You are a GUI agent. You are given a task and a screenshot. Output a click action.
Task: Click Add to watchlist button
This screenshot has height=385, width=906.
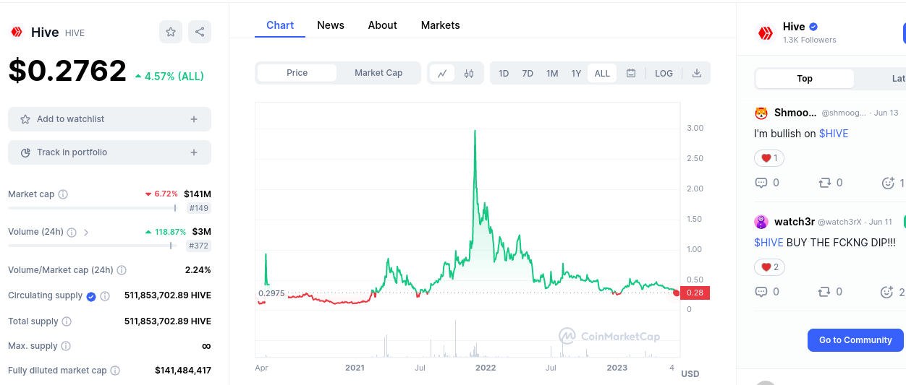point(109,119)
